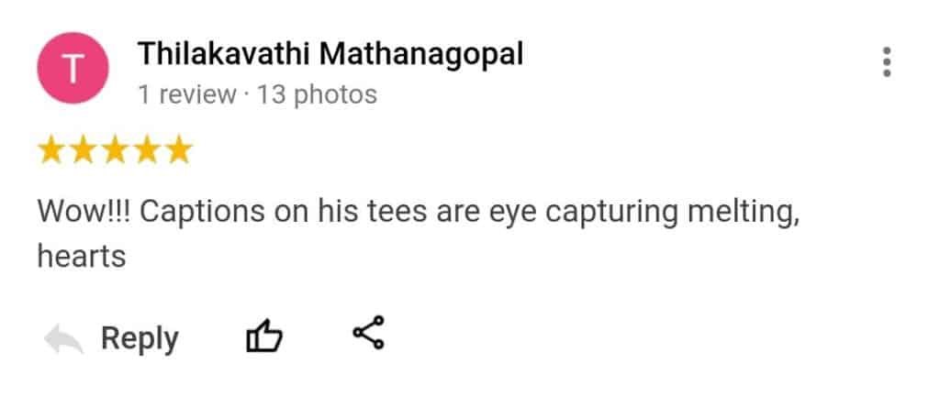Click the first yellow rating star

click(x=51, y=149)
